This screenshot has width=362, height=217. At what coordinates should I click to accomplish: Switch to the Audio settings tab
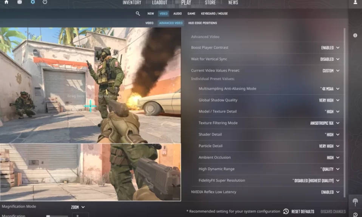pyautogui.click(x=177, y=14)
